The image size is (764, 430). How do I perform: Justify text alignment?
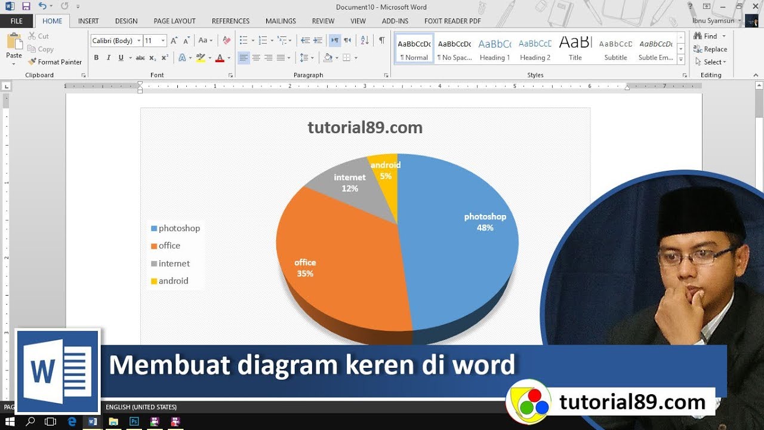coord(281,58)
